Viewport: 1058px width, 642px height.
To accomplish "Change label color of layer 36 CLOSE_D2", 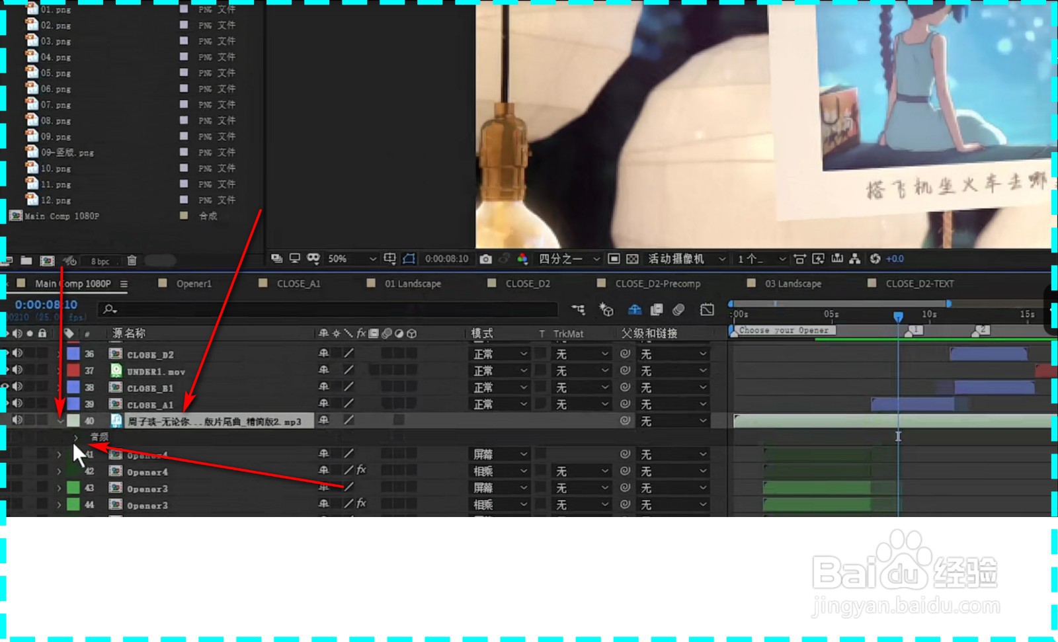I will tap(73, 354).
